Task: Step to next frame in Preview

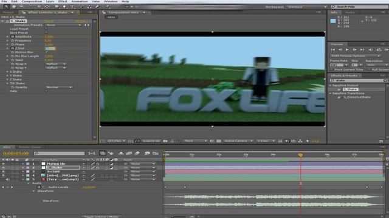Action: 355,50
